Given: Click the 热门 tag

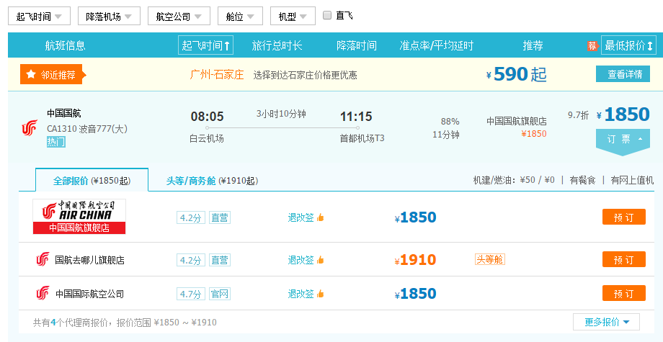Looking at the screenshot, I should click(55, 142).
